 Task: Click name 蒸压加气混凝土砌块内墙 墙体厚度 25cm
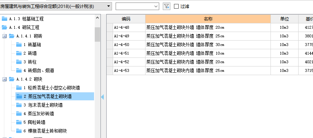[208, 71]
